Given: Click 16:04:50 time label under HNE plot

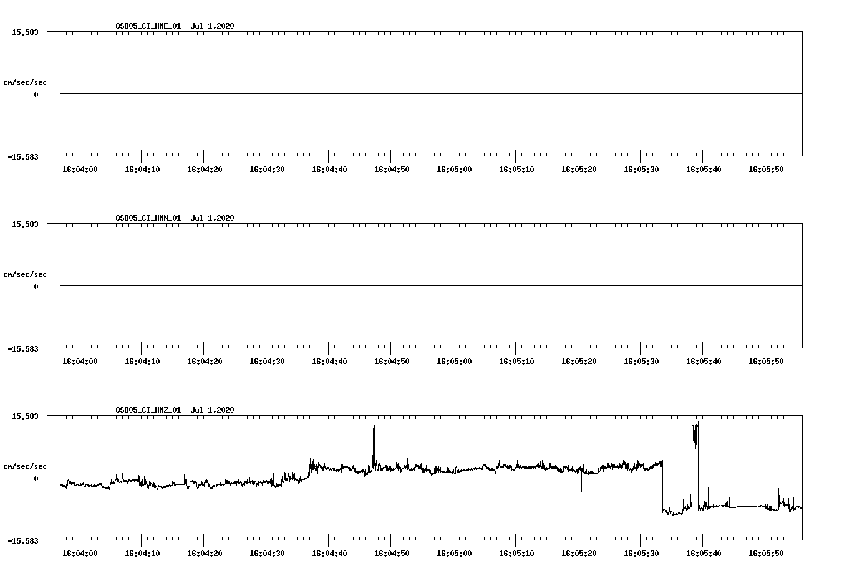Looking at the screenshot, I should [392, 170].
